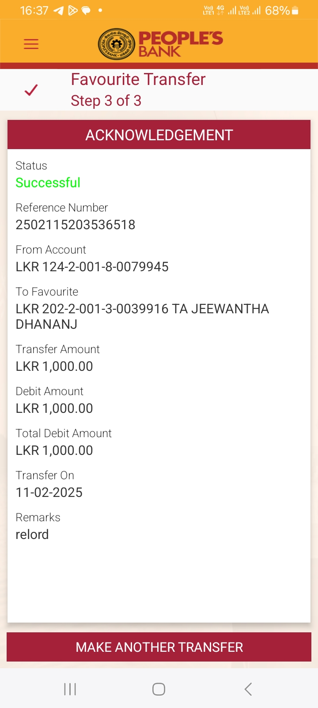Tap the chat bubble notification icon
This screenshot has width=318, height=708.
click(x=86, y=10)
